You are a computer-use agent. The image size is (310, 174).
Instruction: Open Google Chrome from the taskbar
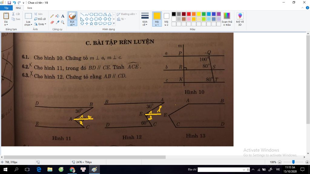[72, 169]
